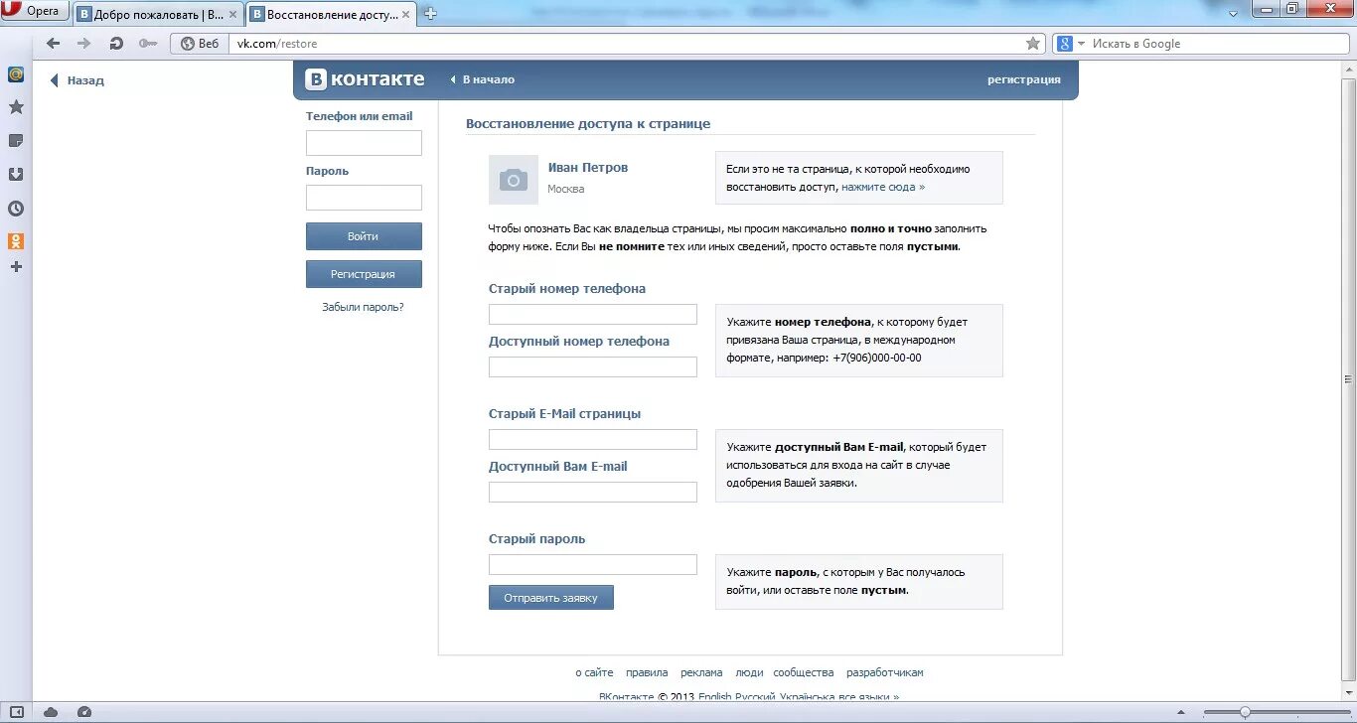Click the Opera Link cloud icon
The height and width of the screenshot is (723, 1357).
point(51,712)
